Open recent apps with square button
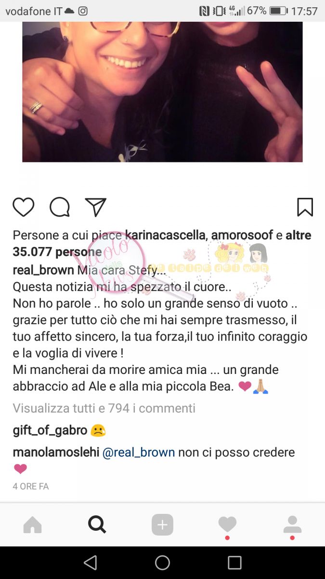This screenshot has width=325, height=579. pos(234,563)
